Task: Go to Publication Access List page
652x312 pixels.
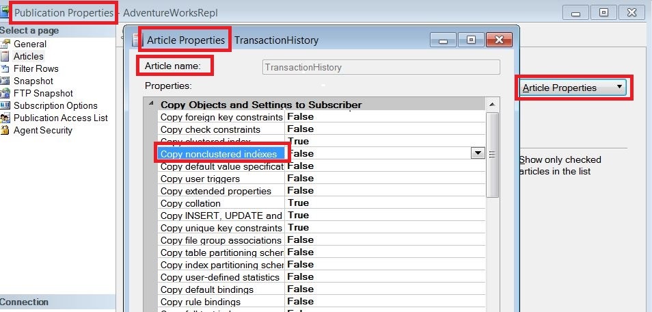Action: tap(61, 118)
